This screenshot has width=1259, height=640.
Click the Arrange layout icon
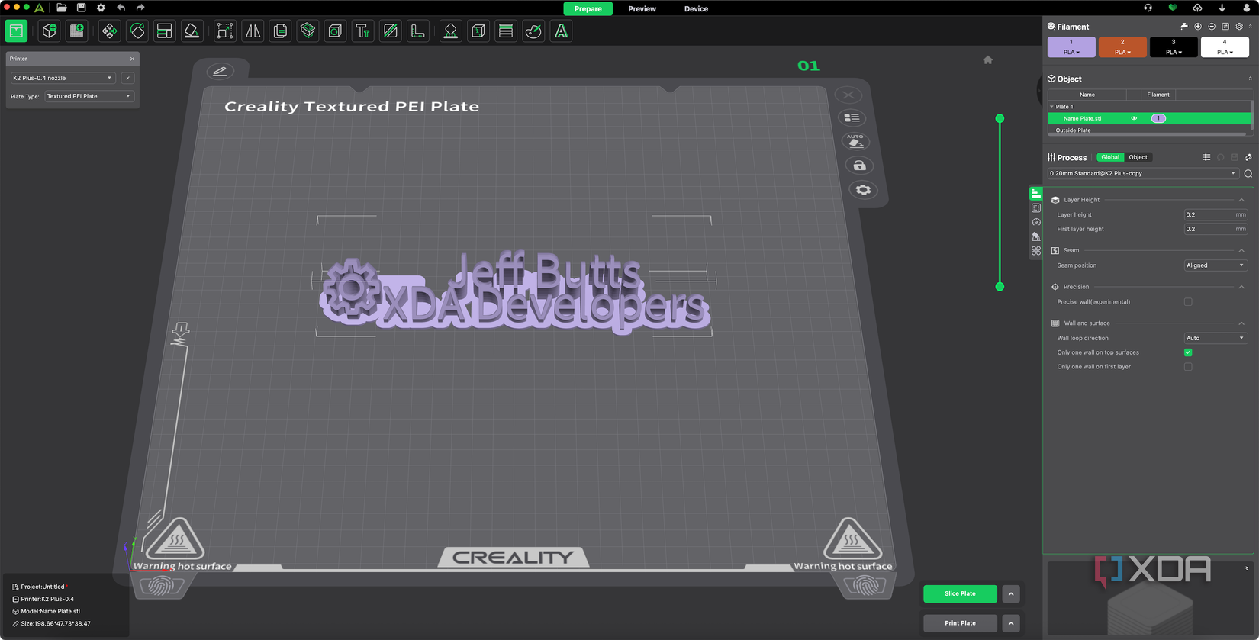(x=164, y=31)
